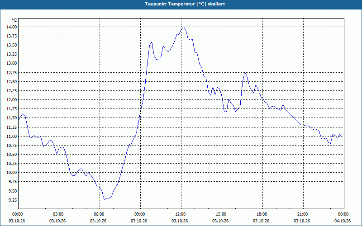Click the 18:00 time label

point(261,214)
